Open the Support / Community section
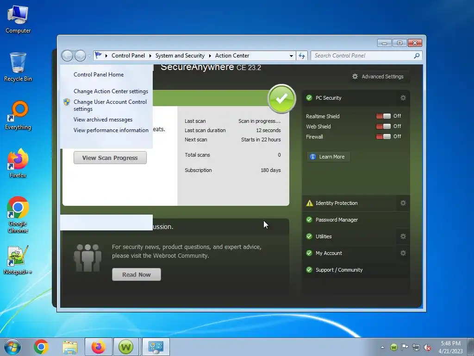Screen dimensions: 474x356 pos(356,270)
